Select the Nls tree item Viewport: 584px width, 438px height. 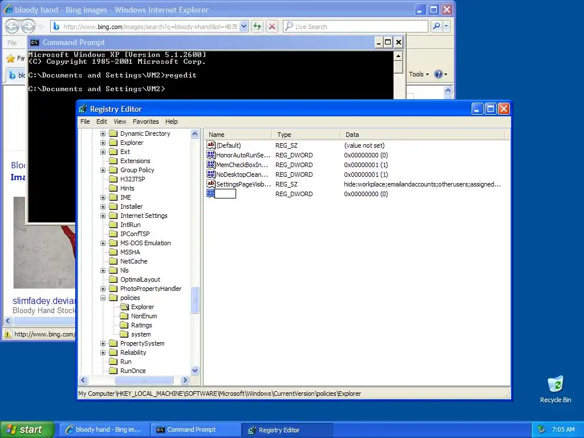coord(124,270)
